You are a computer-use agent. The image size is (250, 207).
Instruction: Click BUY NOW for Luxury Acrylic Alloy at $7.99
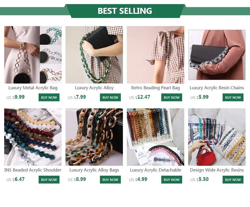coord(110,97)
